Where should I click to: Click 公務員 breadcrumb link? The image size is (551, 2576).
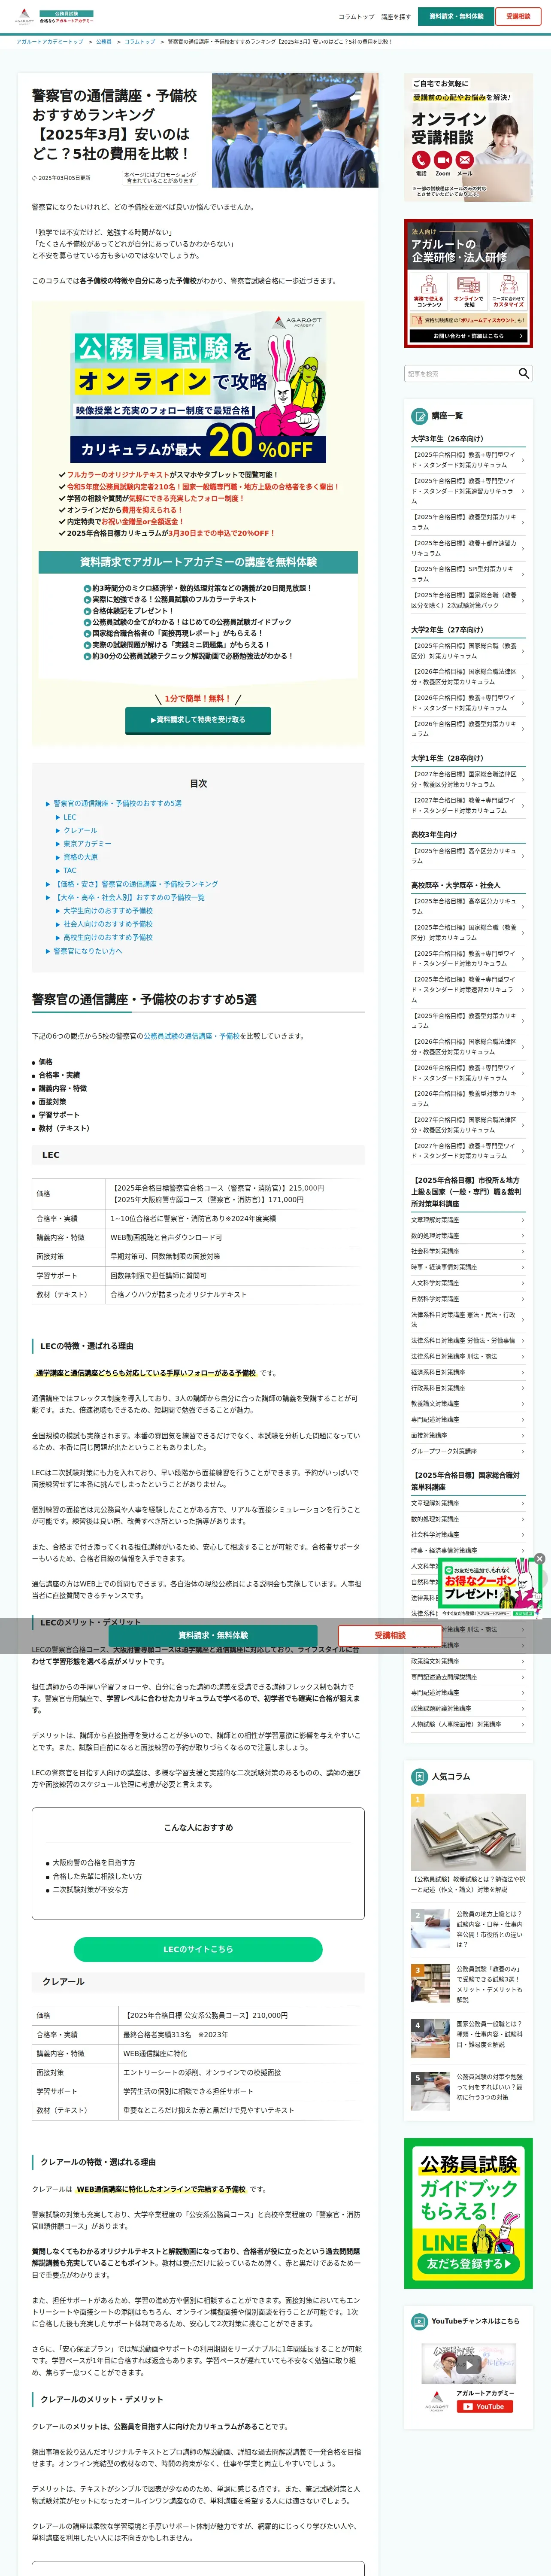point(103,42)
